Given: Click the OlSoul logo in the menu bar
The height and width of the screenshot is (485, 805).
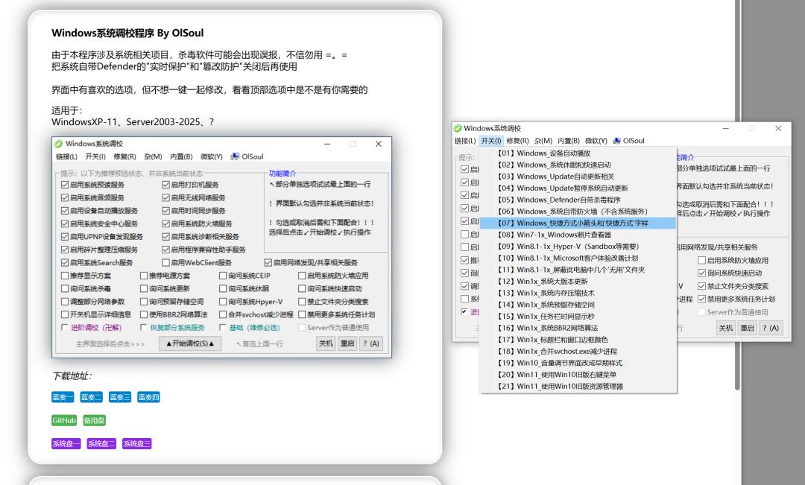Looking at the screenshot, I should [628, 141].
